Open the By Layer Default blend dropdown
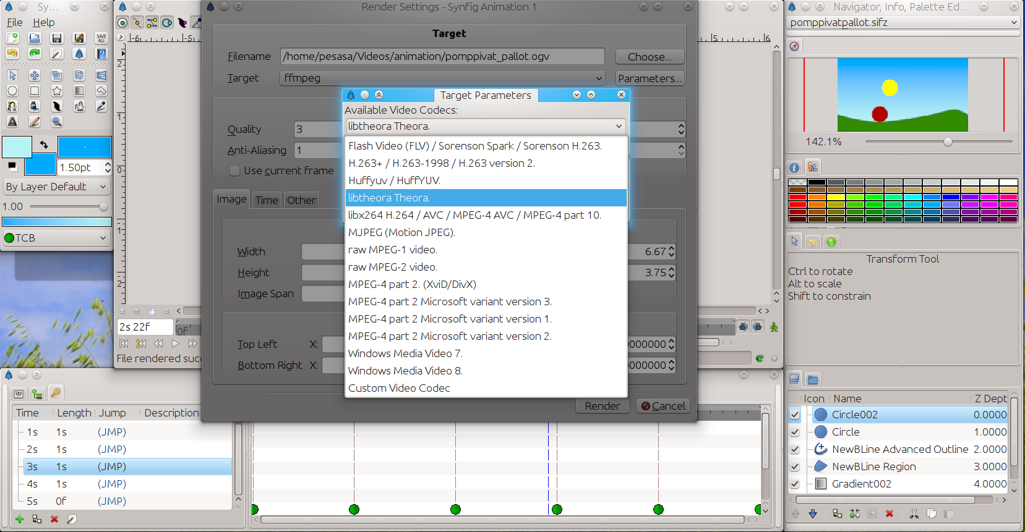The height and width of the screenshot is (532, 1025). tap(56, 187)
